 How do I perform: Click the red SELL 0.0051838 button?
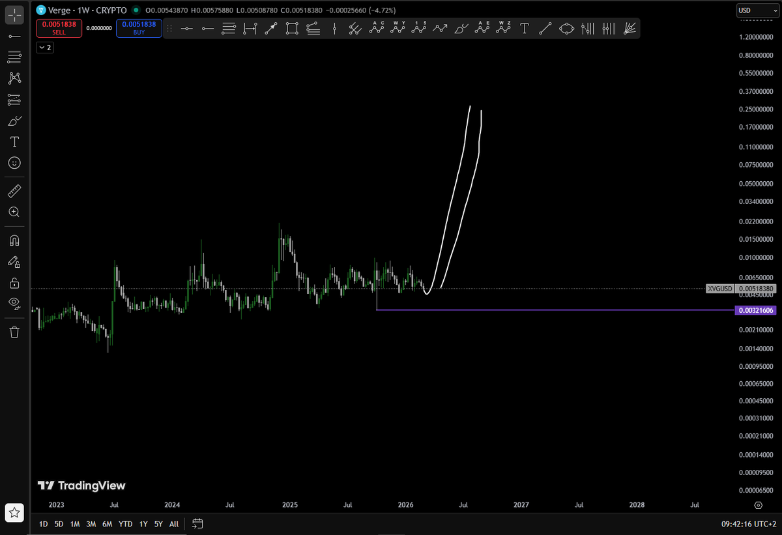[59, 28]
